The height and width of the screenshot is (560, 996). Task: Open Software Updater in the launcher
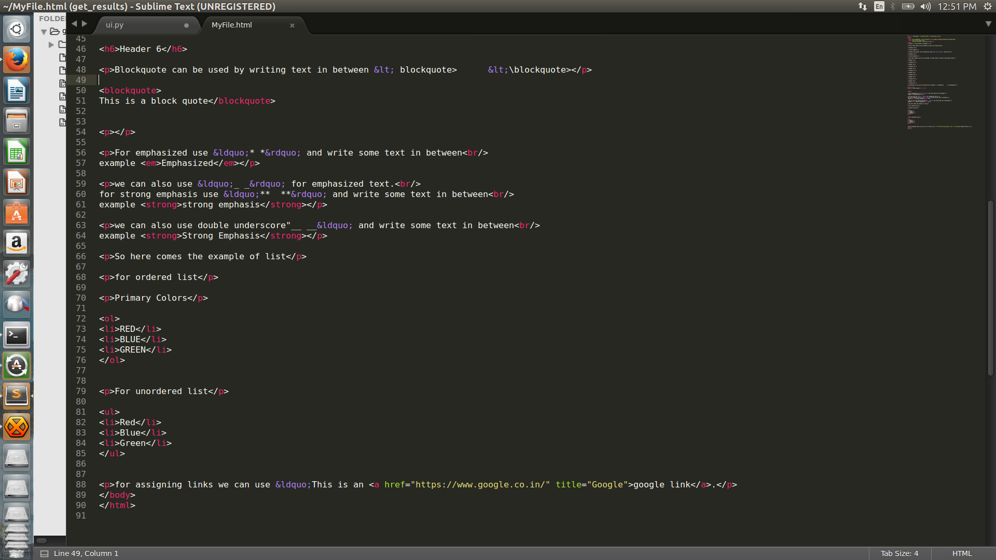17,366
